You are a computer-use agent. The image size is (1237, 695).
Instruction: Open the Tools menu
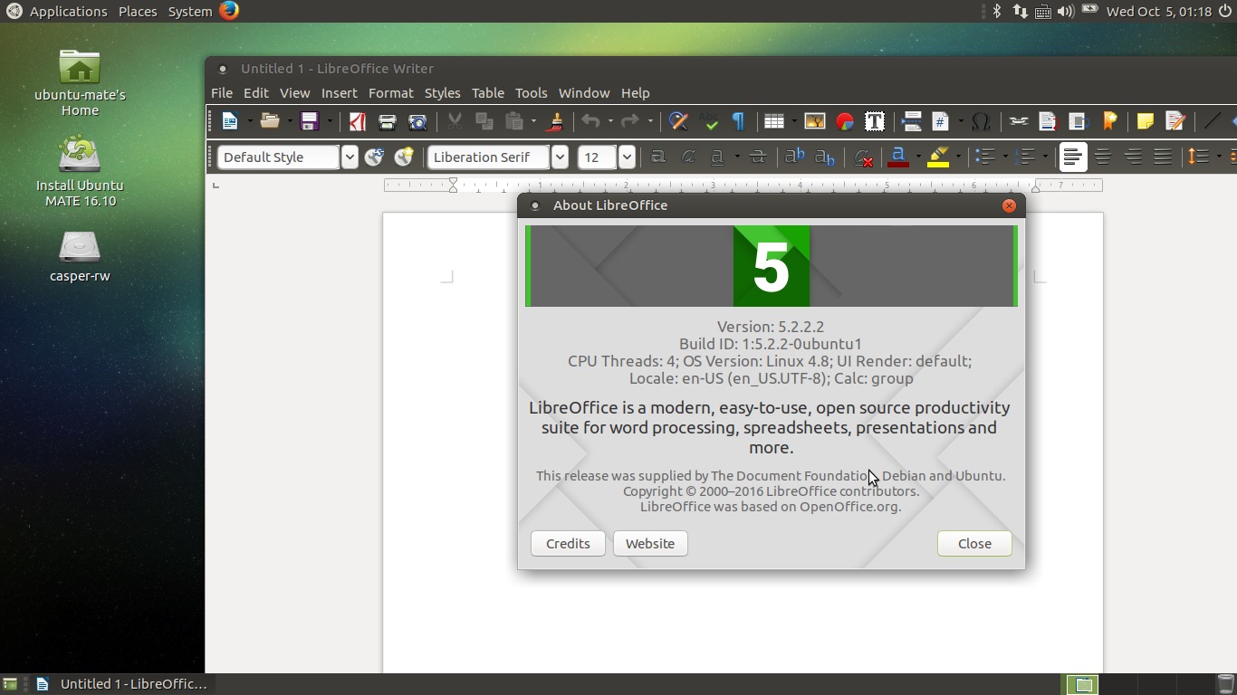pos(531,92)
